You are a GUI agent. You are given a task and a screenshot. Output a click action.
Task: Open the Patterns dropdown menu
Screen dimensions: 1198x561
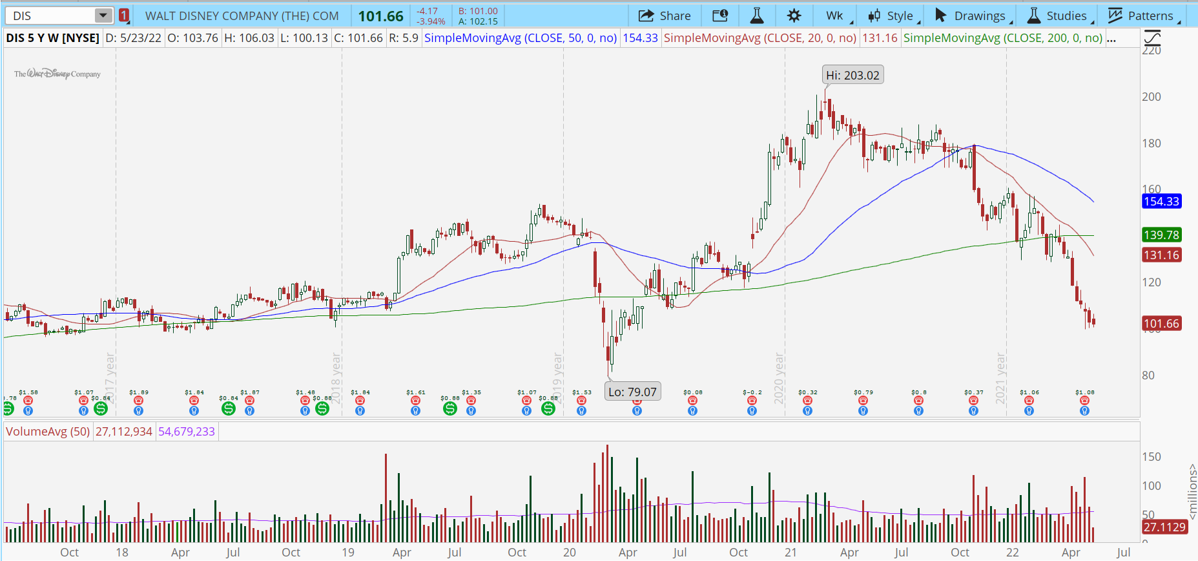coord(1144,16)
